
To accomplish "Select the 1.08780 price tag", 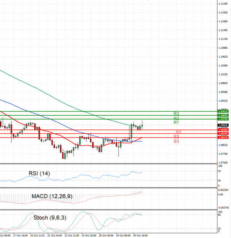I will pyautogui.click(x=223, y=119).
